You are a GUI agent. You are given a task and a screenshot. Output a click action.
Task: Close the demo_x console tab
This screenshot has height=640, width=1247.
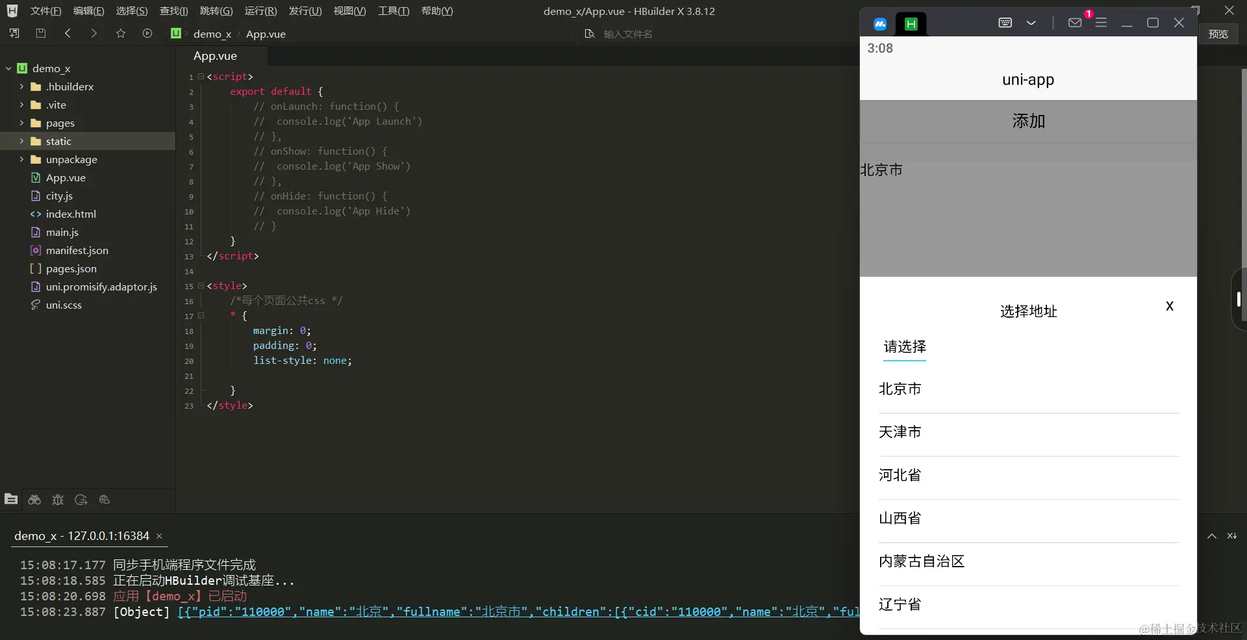click(x=159, y=536)
